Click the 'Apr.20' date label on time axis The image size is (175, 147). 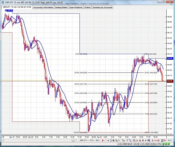point(31,137)
